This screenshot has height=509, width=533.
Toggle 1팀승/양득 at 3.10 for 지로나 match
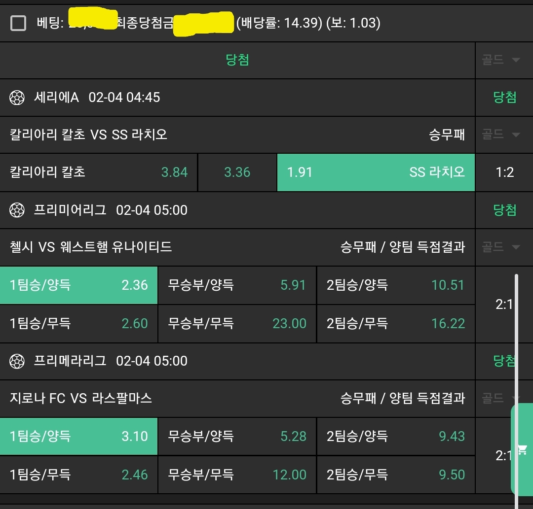pyautogui.click(x=79, y=436)
